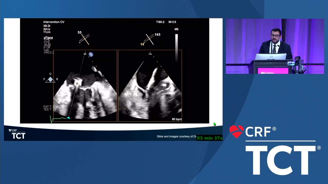Click the '46dB' gain value
The height and width of the screenshot is (184, 328).
pyautogui.click(x=47, y=45)
